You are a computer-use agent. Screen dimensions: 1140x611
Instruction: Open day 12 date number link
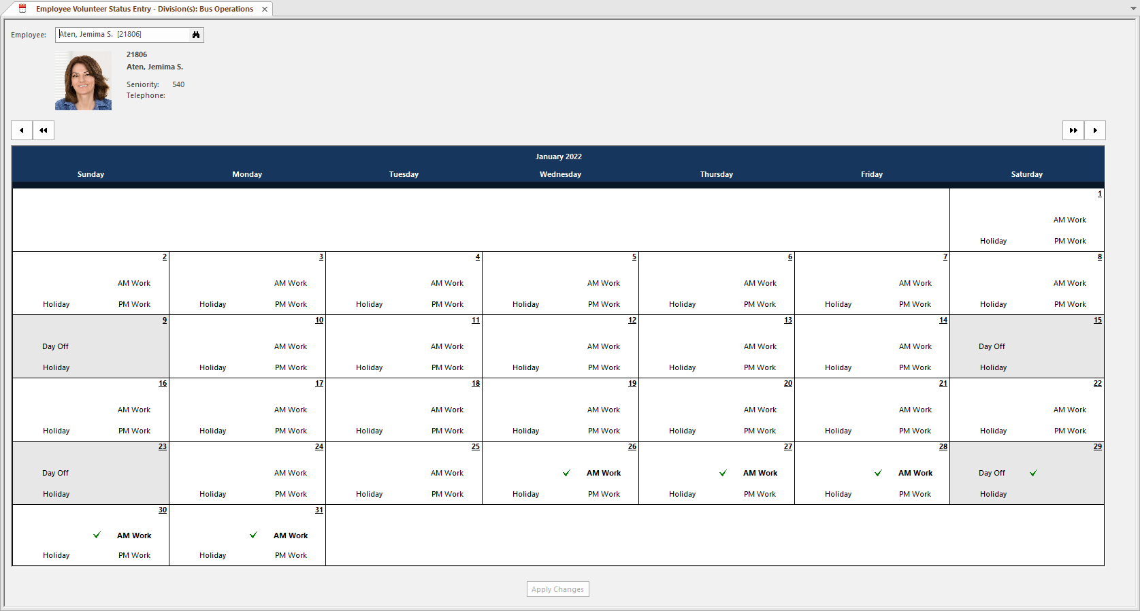click(x=632, y=320)
